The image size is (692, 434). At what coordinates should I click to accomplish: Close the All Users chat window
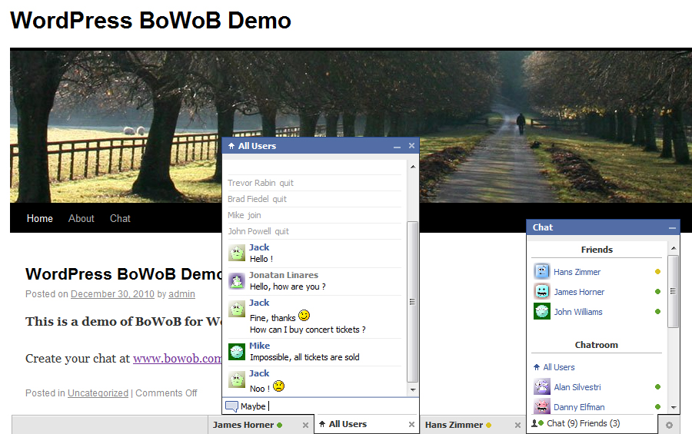(x=411, y=145)
